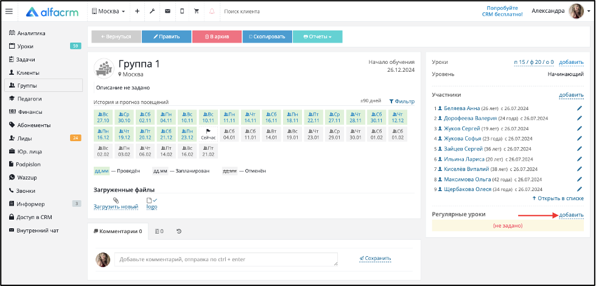Click the plus icon in top toolbar
The height and width of the screenshot is (286, 596).
(137, 12)
